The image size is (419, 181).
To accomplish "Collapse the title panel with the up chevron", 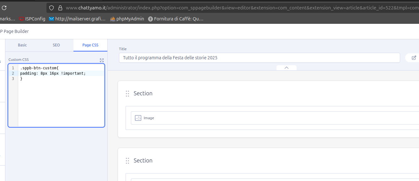I will pyautogui.click(x=286, y=68).
